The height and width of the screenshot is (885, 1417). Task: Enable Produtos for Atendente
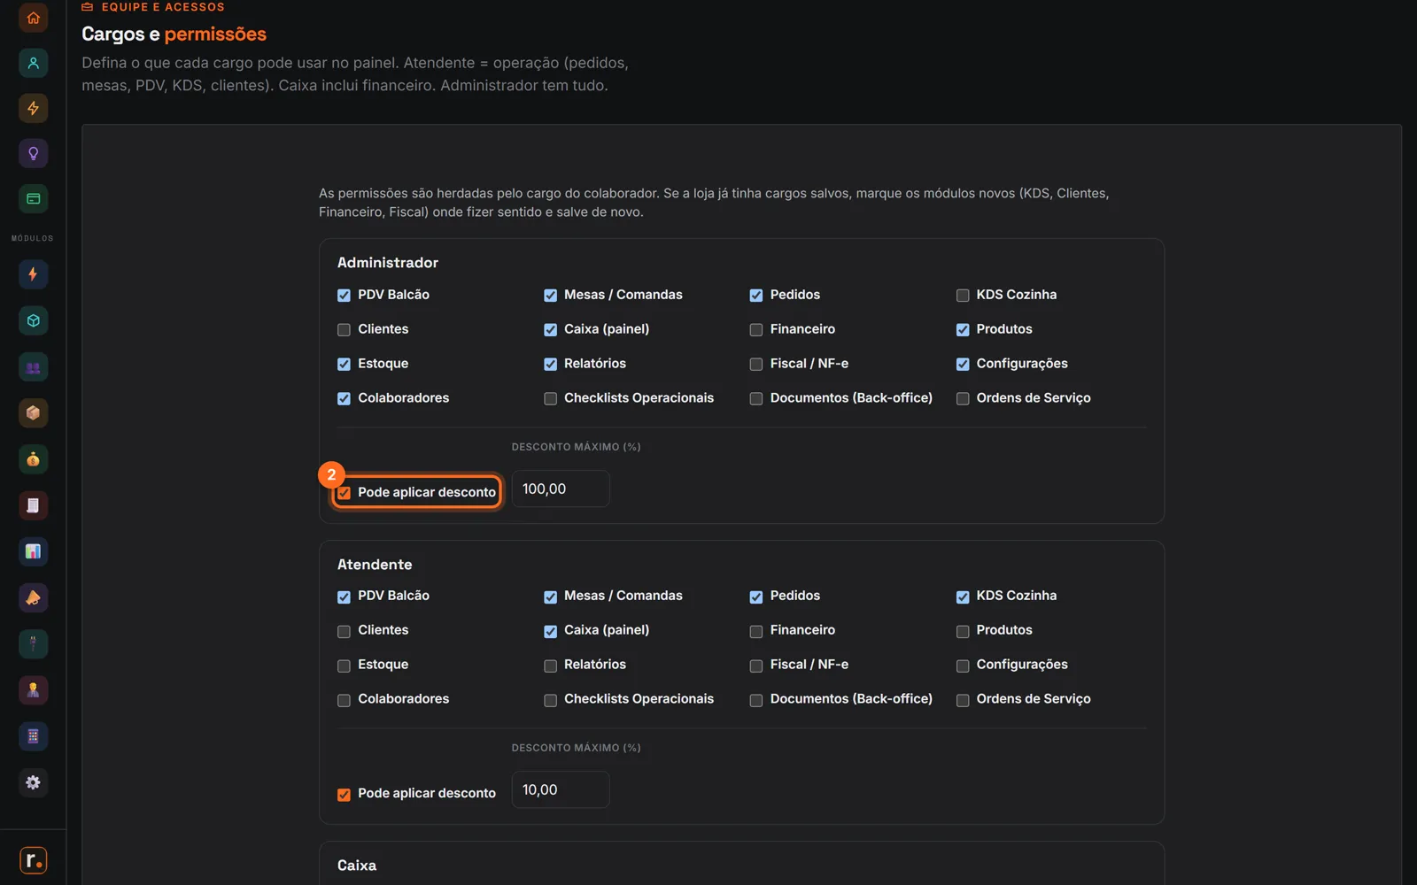pyautogui.click(x=963, y=632)
